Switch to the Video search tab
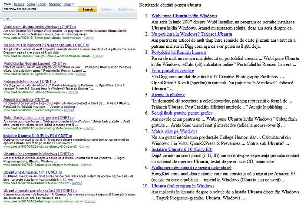 click(x=31, y=4)
